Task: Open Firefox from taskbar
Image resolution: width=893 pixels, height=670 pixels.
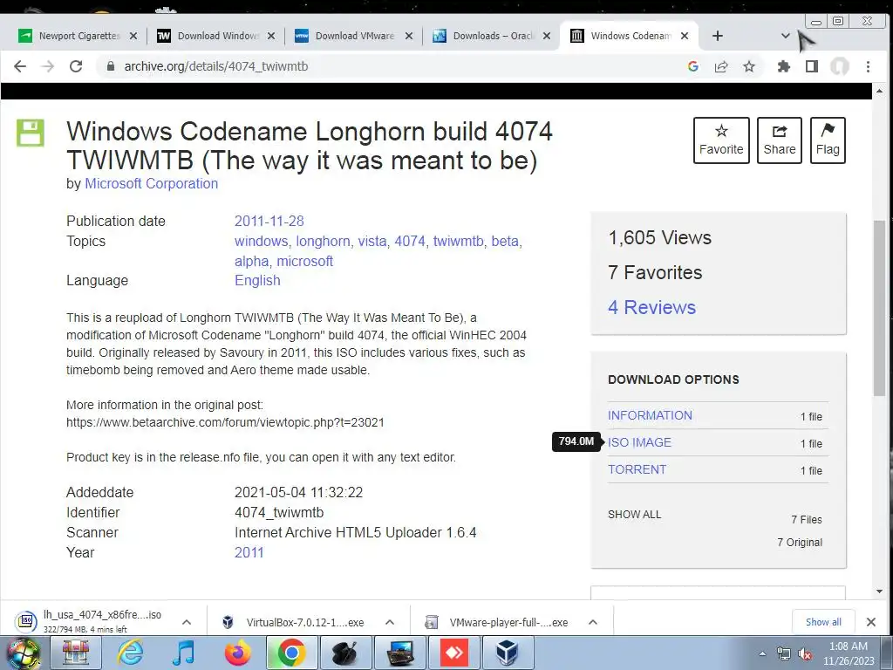Action: click(x=237, y=653)
